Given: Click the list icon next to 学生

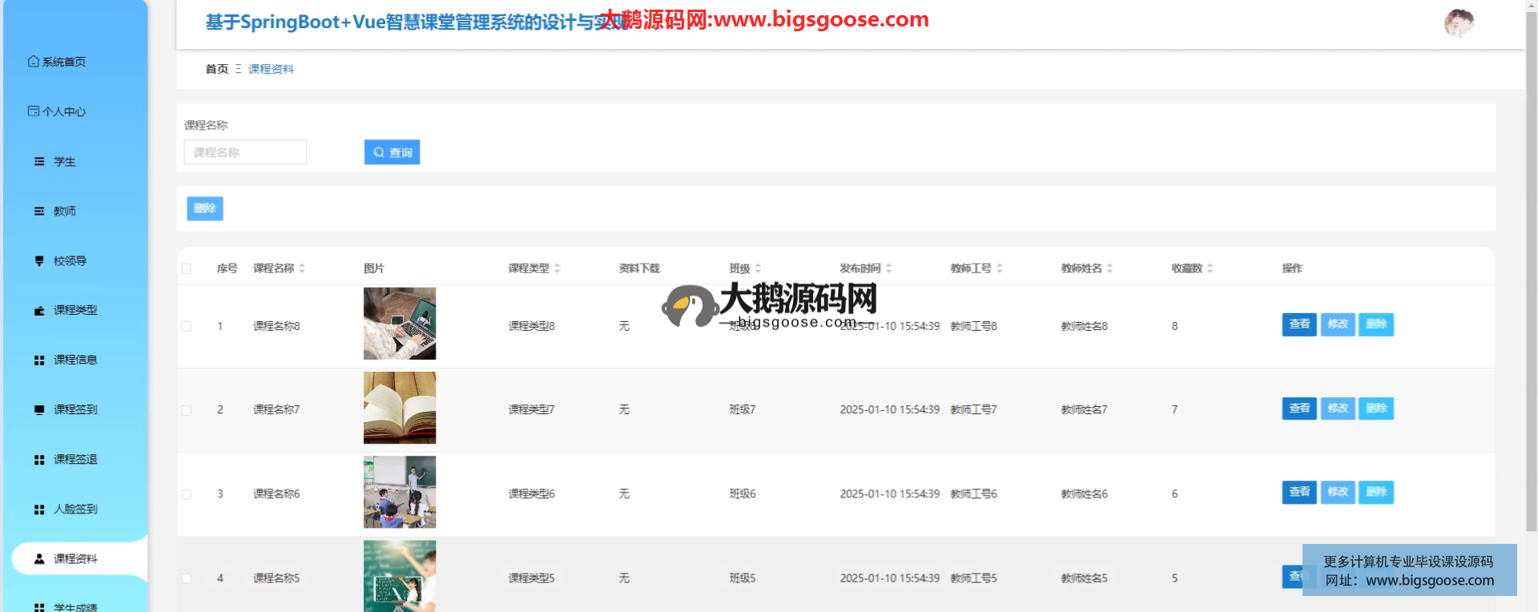Looking at the screenshot, I should coord(39,162).
